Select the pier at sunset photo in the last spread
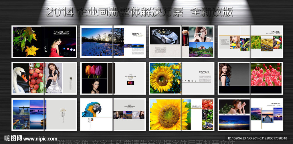This screenshot has height=144, width=293. 267,116
